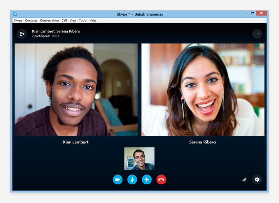Open the Help menu
The height and width of the screenshot is (203, 279).
[x=92, y=21]
